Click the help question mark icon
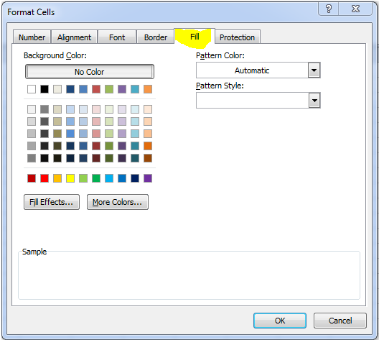This screenshot has width=379, height=340. pos(329,9)
